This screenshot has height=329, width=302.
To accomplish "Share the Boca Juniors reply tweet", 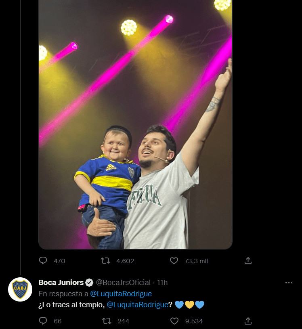I will 248,321.
